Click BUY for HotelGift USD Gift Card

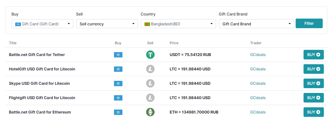point(314,69)
